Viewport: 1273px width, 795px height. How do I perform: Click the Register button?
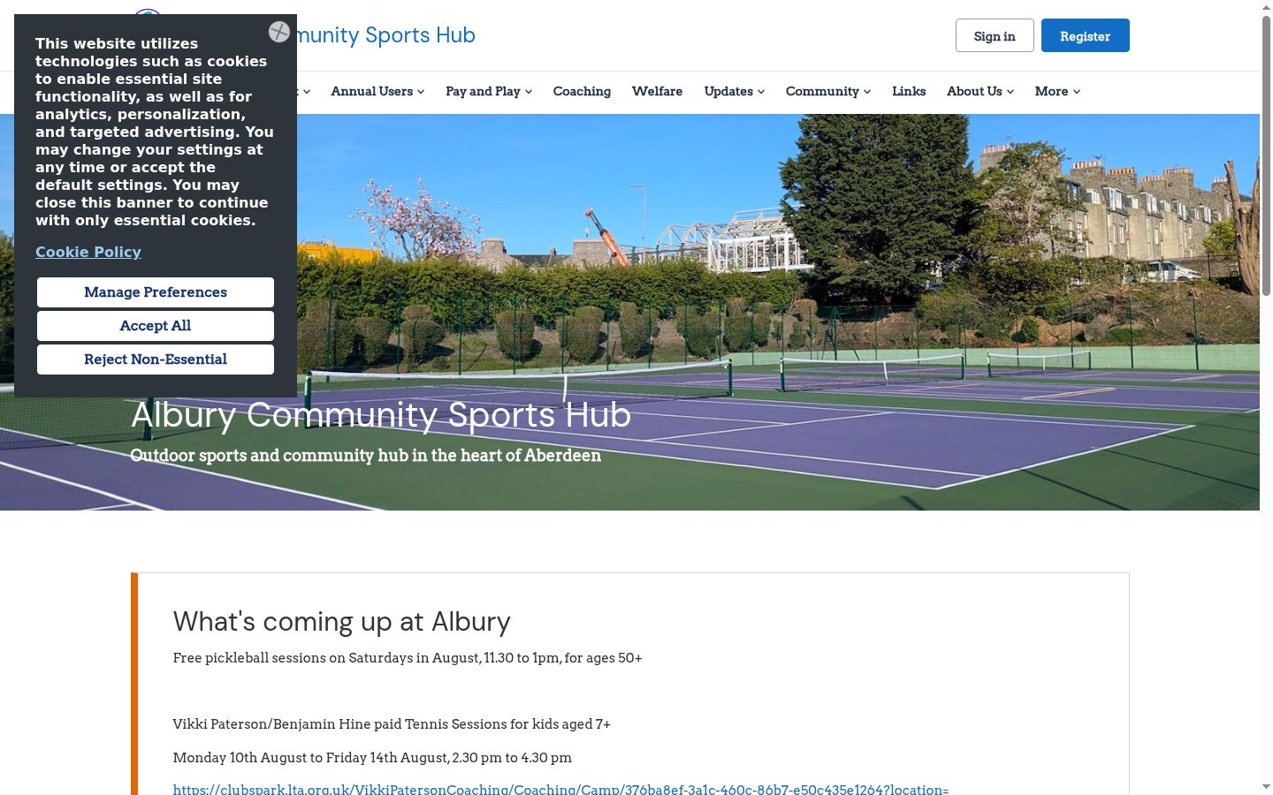1086,35
